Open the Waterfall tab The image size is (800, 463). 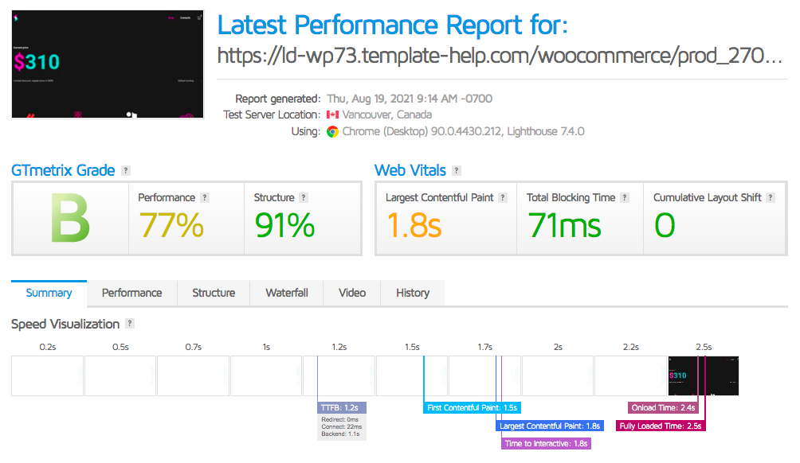tap(286, 294)
